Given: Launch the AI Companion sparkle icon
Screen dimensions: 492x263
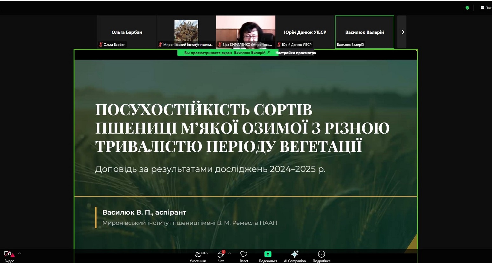Looking at the screenshot, I should [295, 254].
